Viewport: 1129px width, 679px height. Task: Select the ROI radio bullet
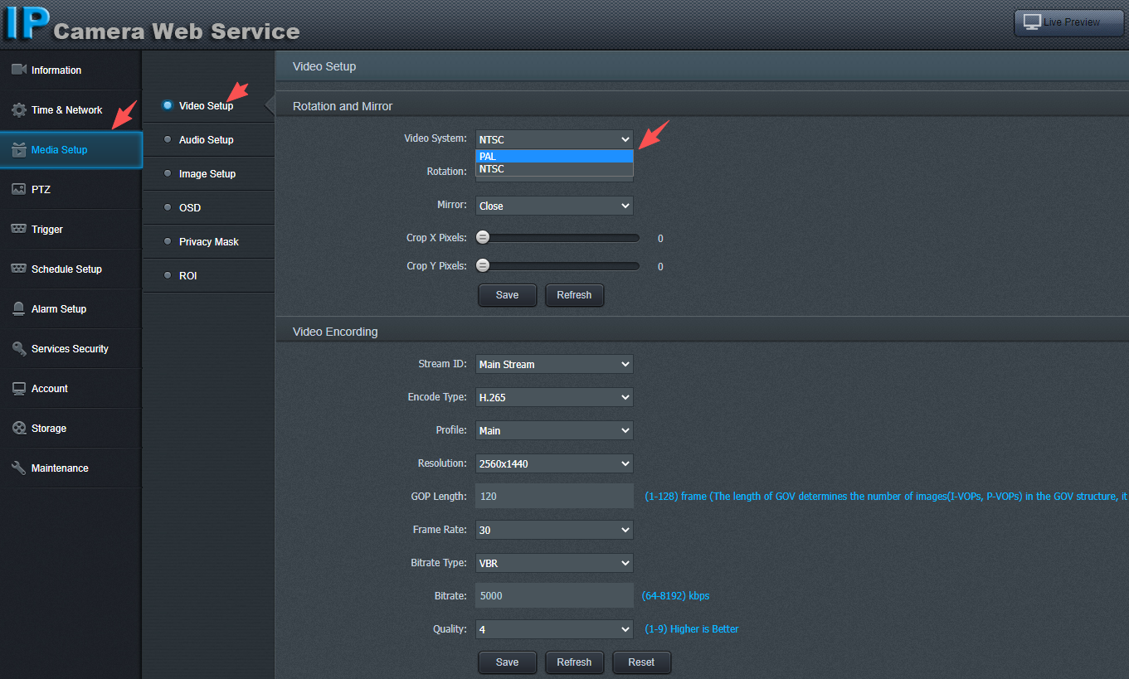[168, 275]
